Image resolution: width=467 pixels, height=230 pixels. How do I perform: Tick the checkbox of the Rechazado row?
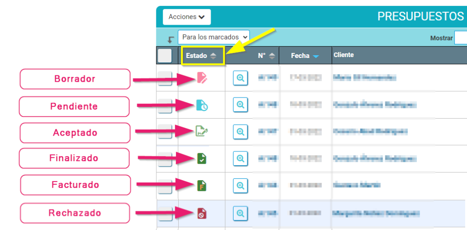point(165,214)
